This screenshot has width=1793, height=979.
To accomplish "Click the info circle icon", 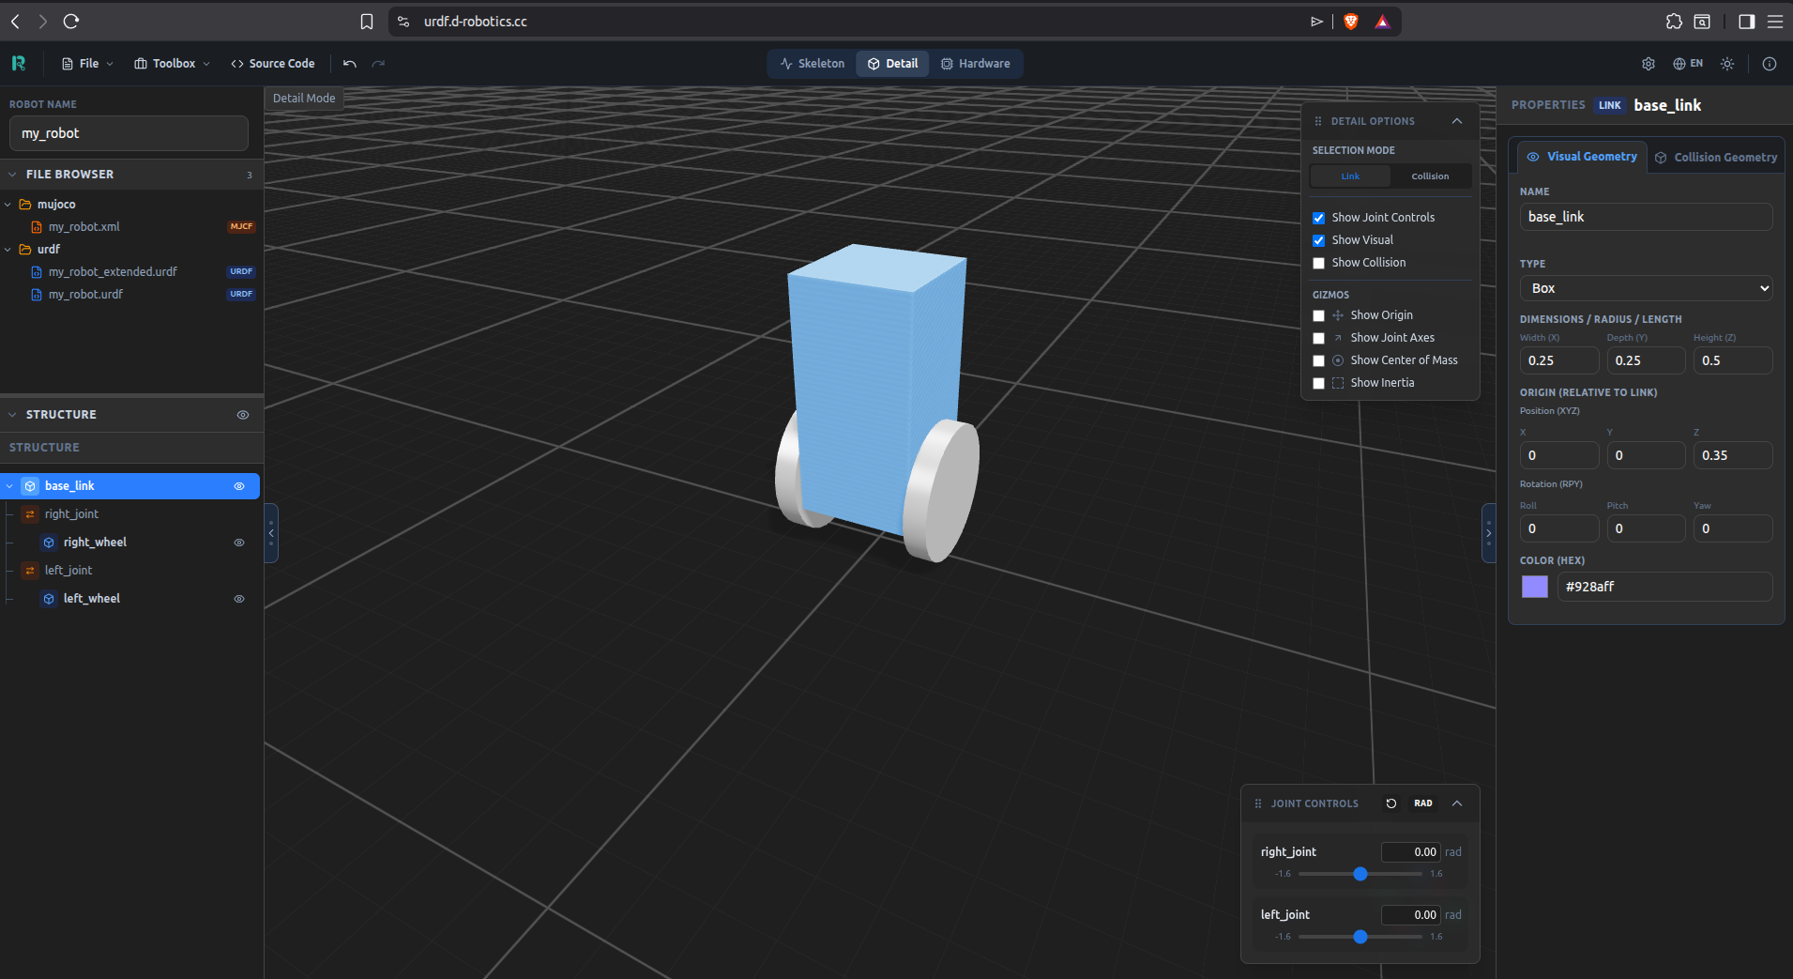I will pyautogui.click(x=1769, y=64).
